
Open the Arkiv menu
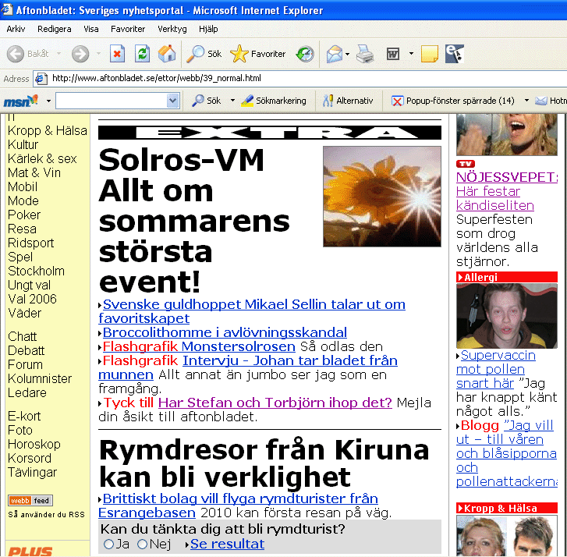(16, 29)
